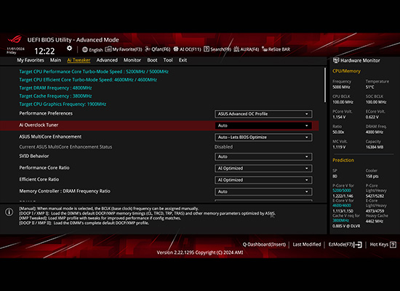Expand the Performance Core Ratio dropdown
Viewport: 400px width, 291px height.
pos(263,168)
